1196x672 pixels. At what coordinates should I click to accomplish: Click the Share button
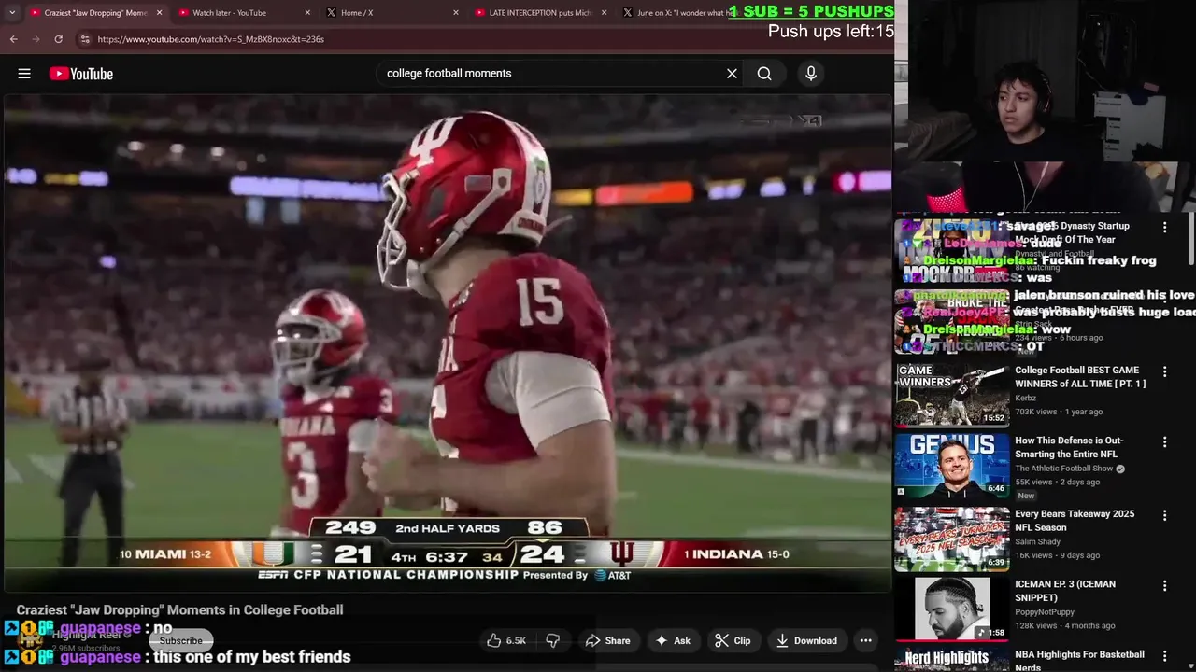tap(607, 640)
